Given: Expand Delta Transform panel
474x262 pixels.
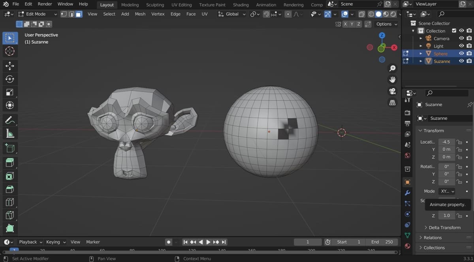Looking at the screenshot, I should point(442,228).
